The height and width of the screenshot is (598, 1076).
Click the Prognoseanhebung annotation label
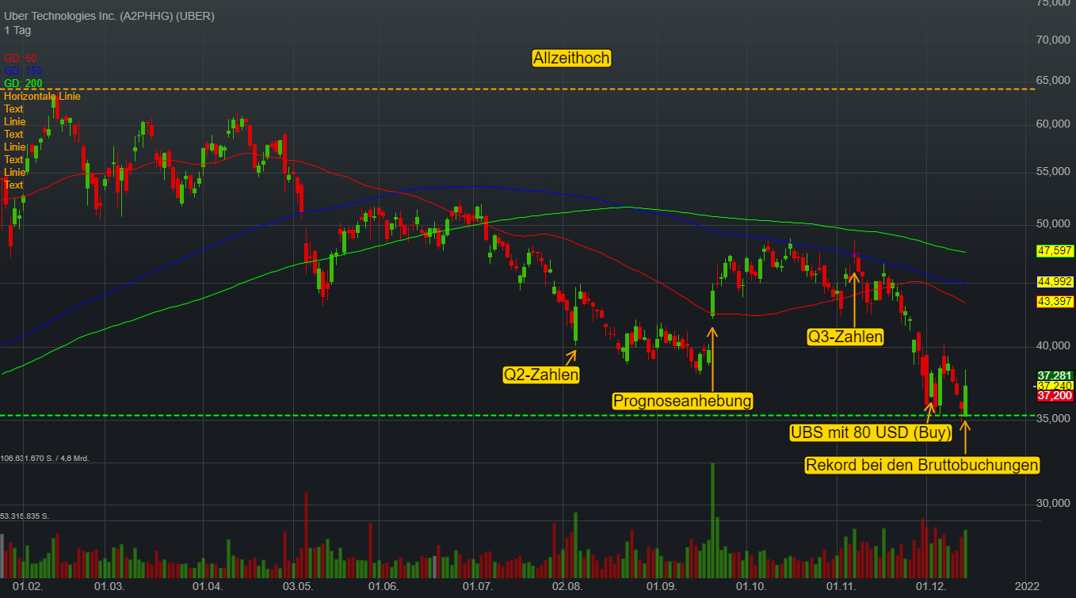pos(682,401)
